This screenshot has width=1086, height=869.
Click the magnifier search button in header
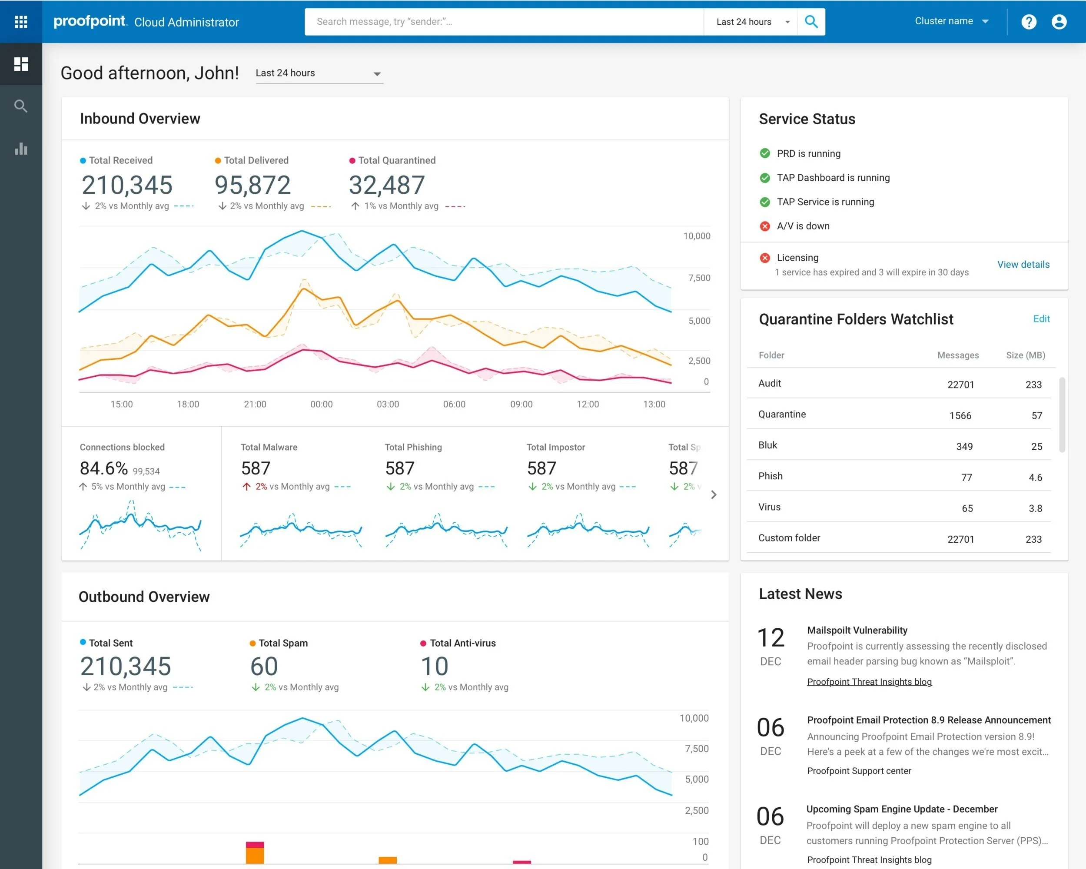[811, 22]
